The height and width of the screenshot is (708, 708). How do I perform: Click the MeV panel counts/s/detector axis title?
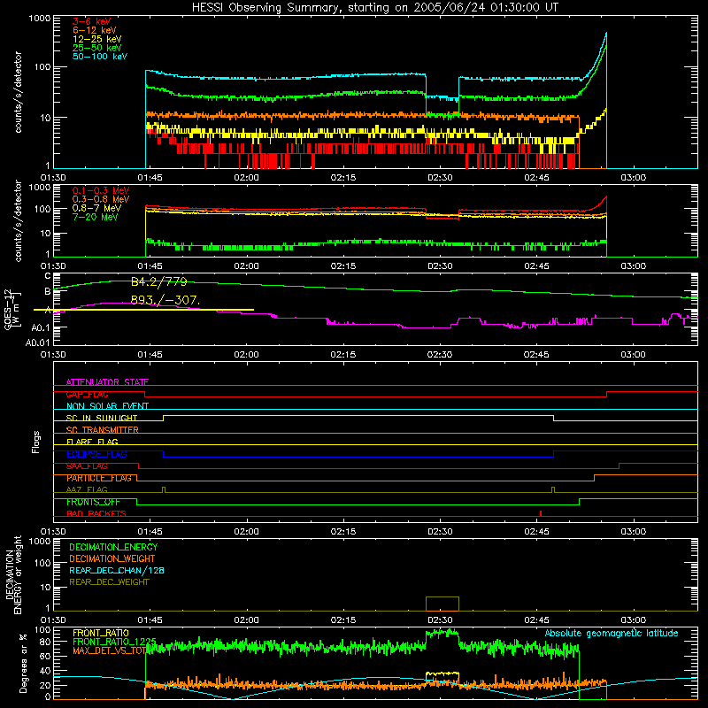(x=18, y=220)
